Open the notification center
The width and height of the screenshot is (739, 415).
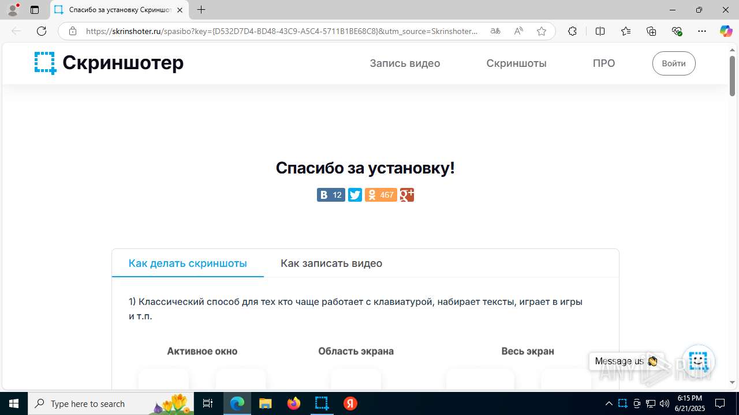[721, 403]
